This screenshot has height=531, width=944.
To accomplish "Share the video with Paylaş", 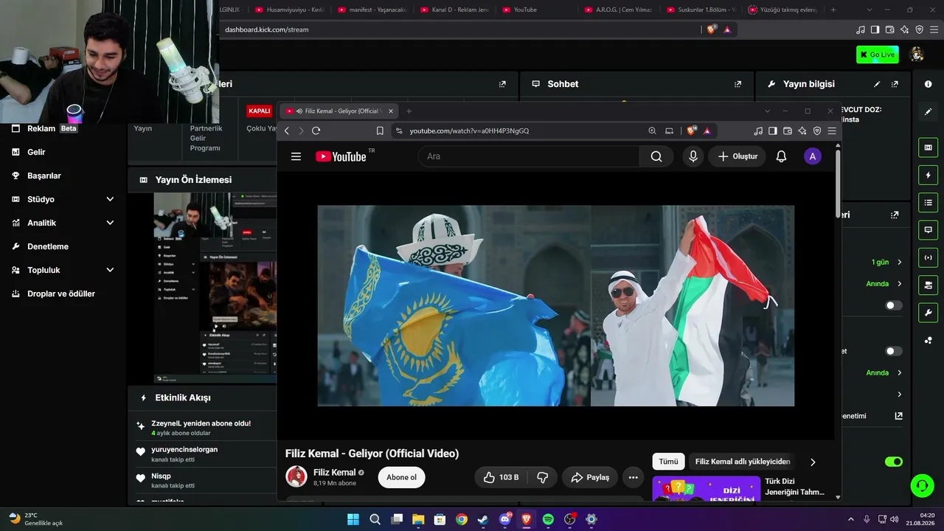I will point(590,477).
